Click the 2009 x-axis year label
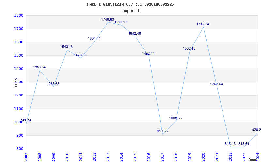This screenshot has height=163, width=261. pos(54,157)
